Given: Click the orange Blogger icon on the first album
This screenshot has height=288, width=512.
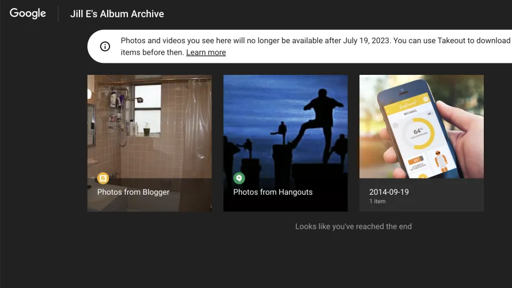Looking at the screenshot, I should (x=103, y=178).
